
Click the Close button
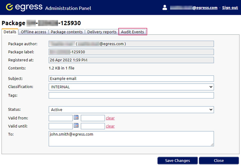(x=219, y=161)
